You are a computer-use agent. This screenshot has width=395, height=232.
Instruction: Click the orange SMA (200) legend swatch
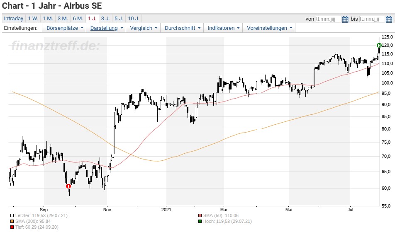[x=12, y=221]
